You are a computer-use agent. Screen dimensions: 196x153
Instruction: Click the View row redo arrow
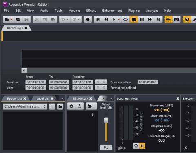(x=104, y=88)
